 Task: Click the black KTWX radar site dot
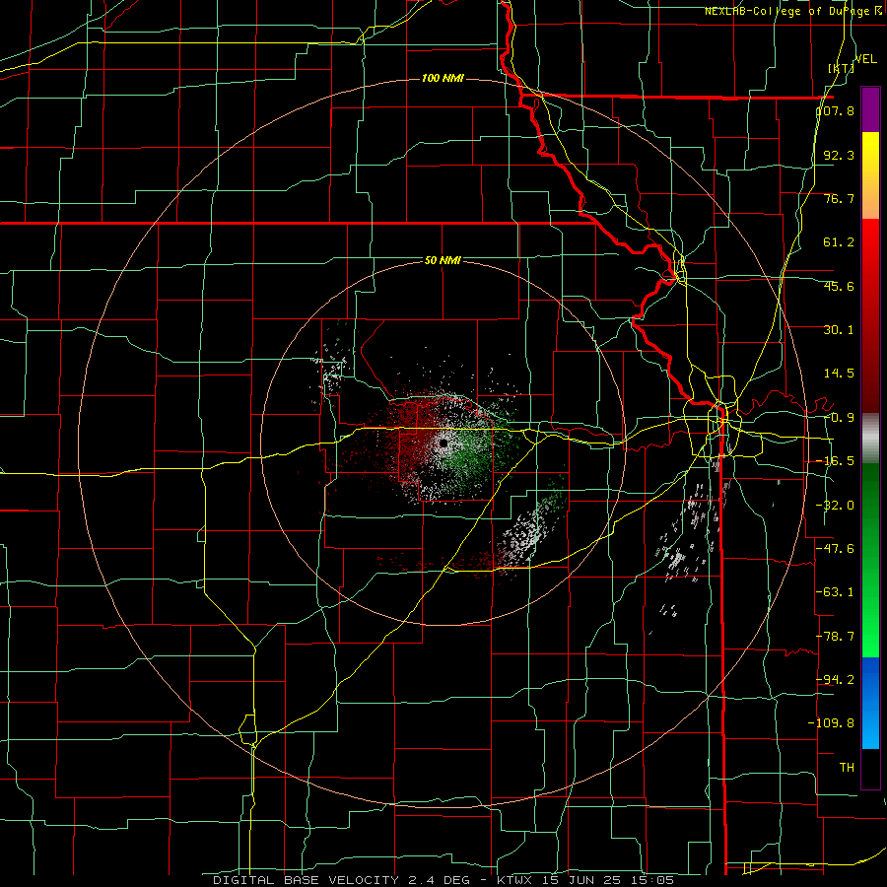coord(443,443)
